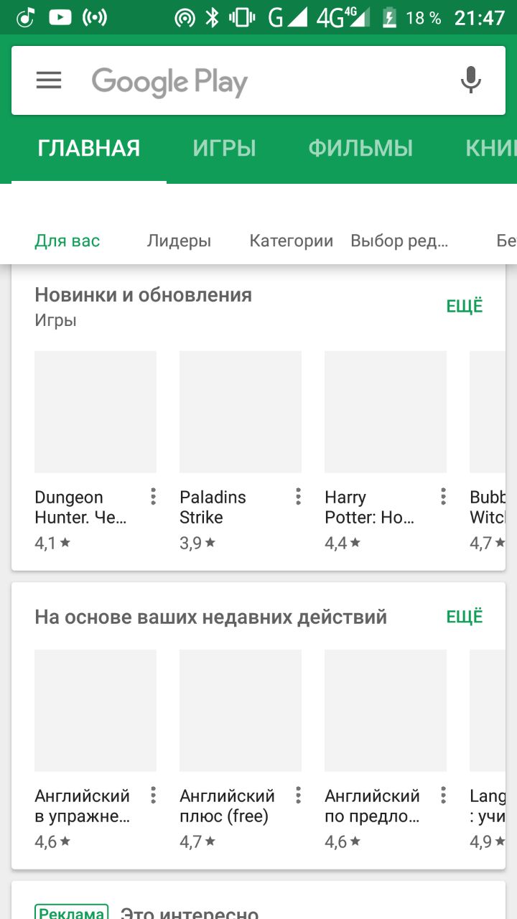Open the hamburger navigation menu

coord(49,80)
